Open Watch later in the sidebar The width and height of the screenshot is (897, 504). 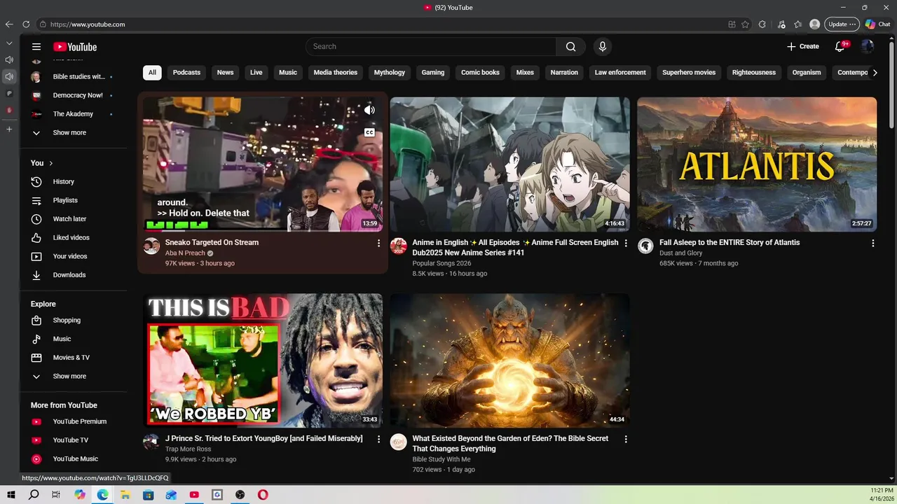[x=74, y=219]
